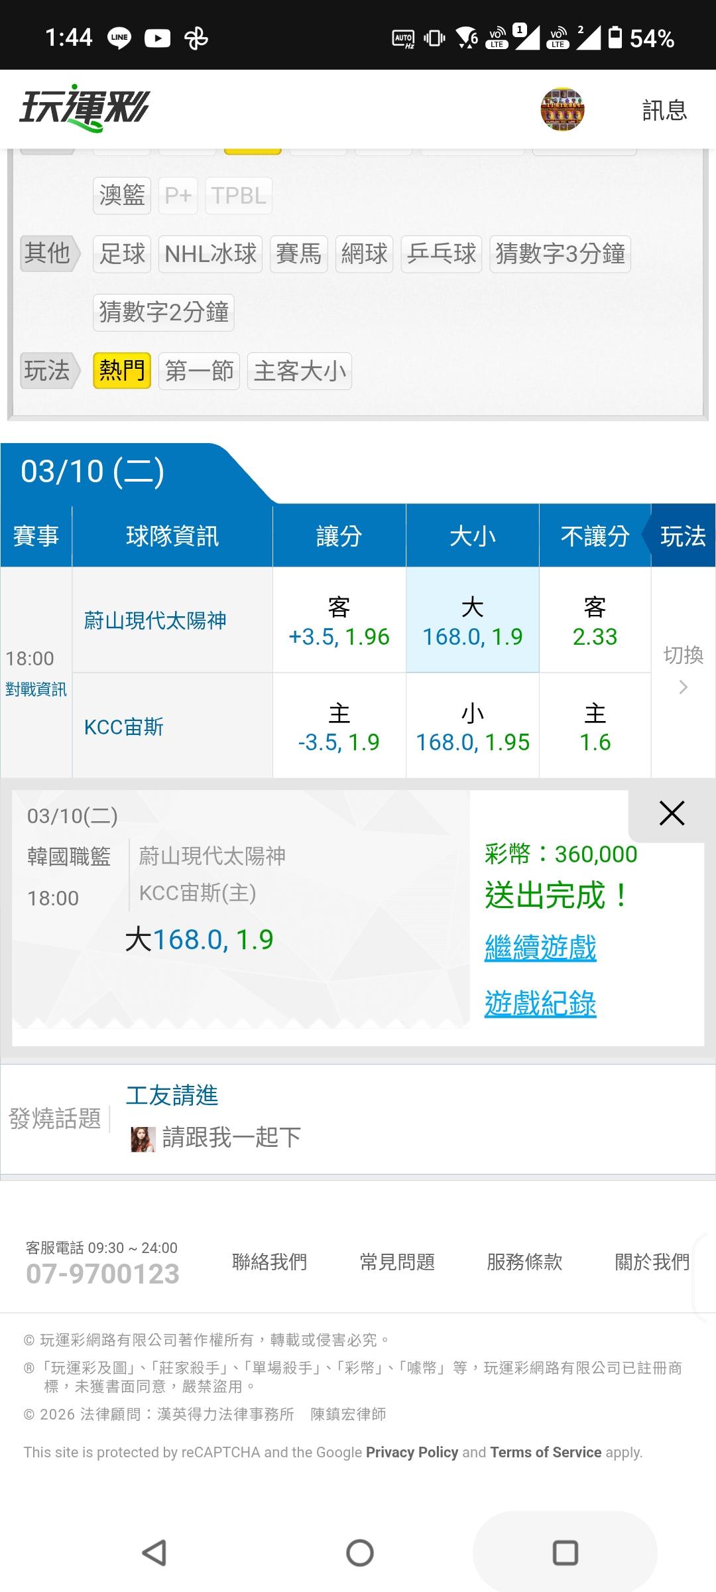716x1592 pixels.
Task: Open 服務條款 footer link
Action: pos(524,1262)
